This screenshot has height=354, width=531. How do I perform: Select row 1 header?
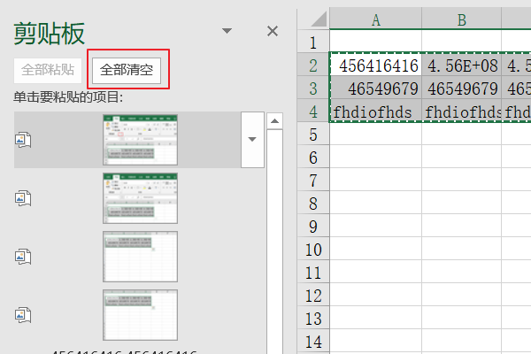tap(313, 42)
